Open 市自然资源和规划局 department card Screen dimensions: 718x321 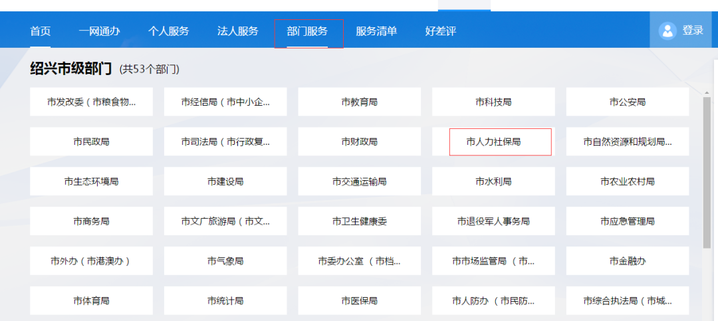click(628, 142)
